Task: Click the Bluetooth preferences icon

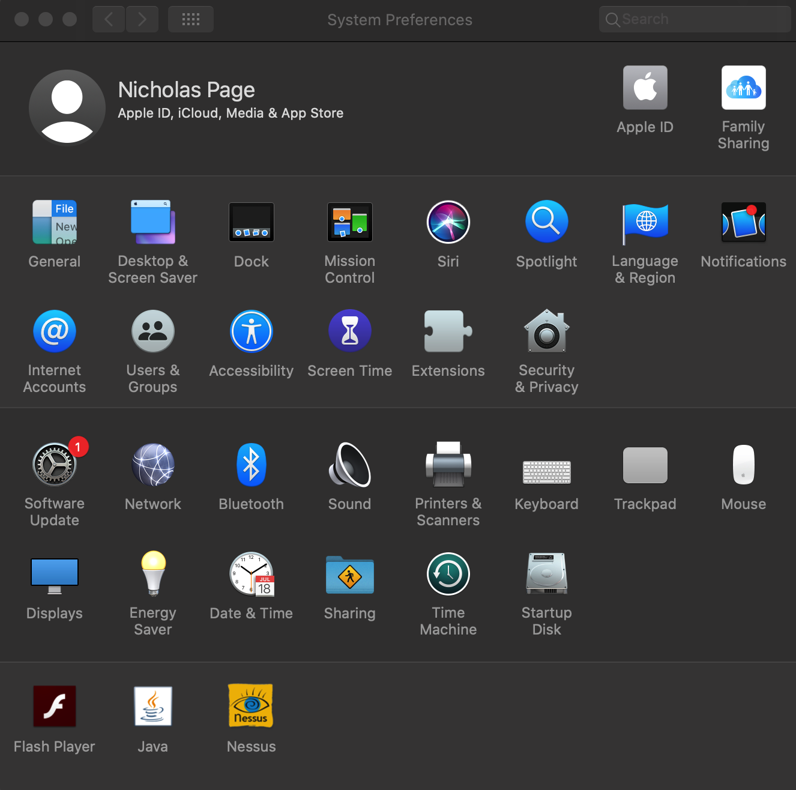Action: pyautogui.click(x=251, y=465)
